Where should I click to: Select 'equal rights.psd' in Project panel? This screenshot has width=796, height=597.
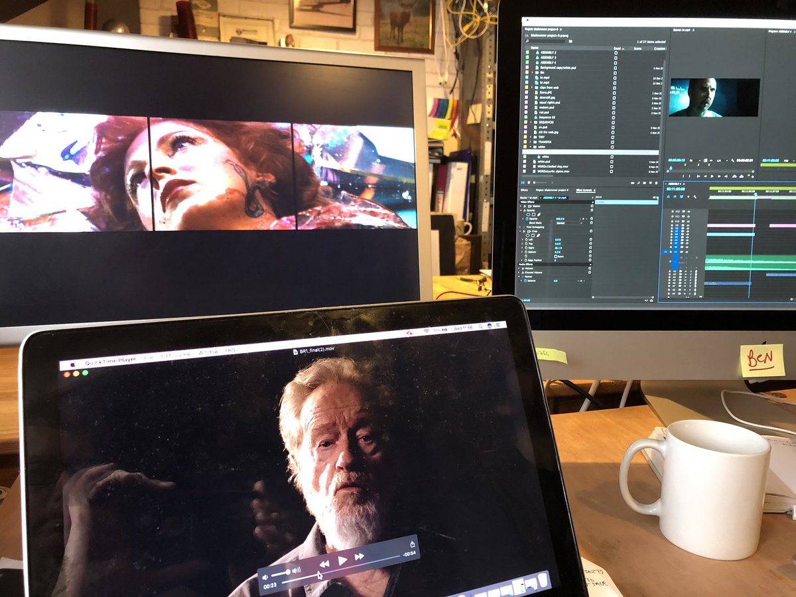coord(549,102)
